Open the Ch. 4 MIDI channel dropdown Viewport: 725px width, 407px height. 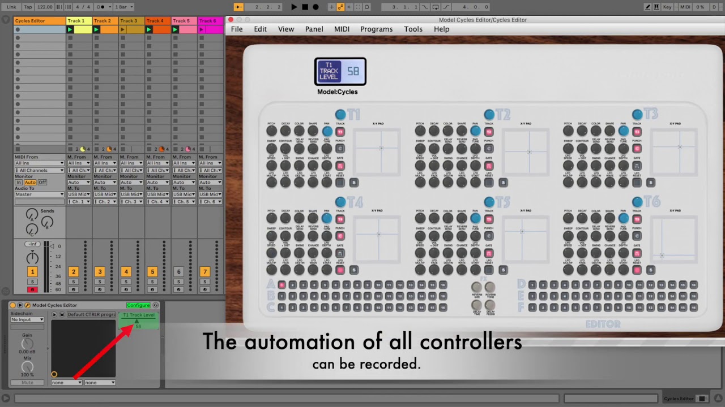coord(157,202)
